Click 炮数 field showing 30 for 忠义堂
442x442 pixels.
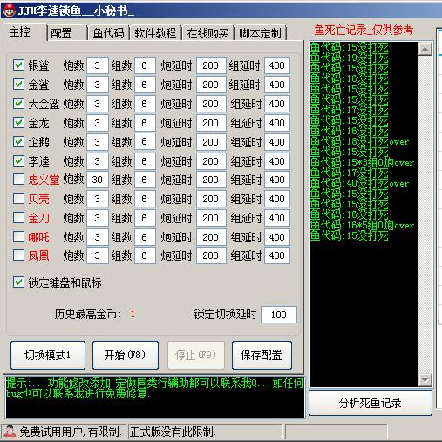[x=98, y=180]
